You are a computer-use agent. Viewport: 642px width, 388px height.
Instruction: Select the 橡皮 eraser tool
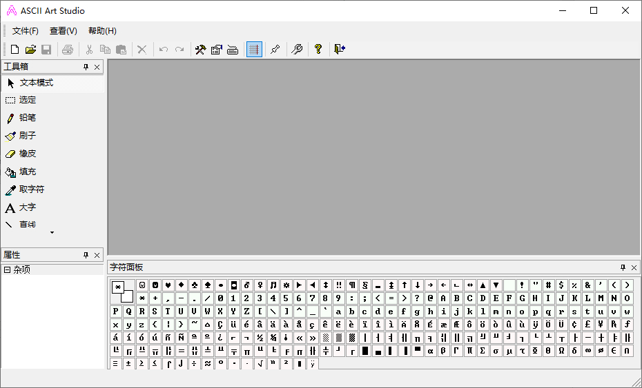[52, 154]
